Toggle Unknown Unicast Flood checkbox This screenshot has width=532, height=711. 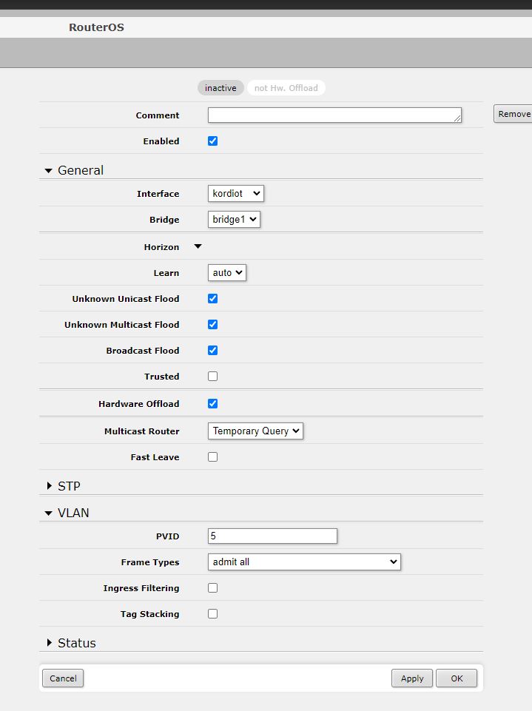point(213,299)
